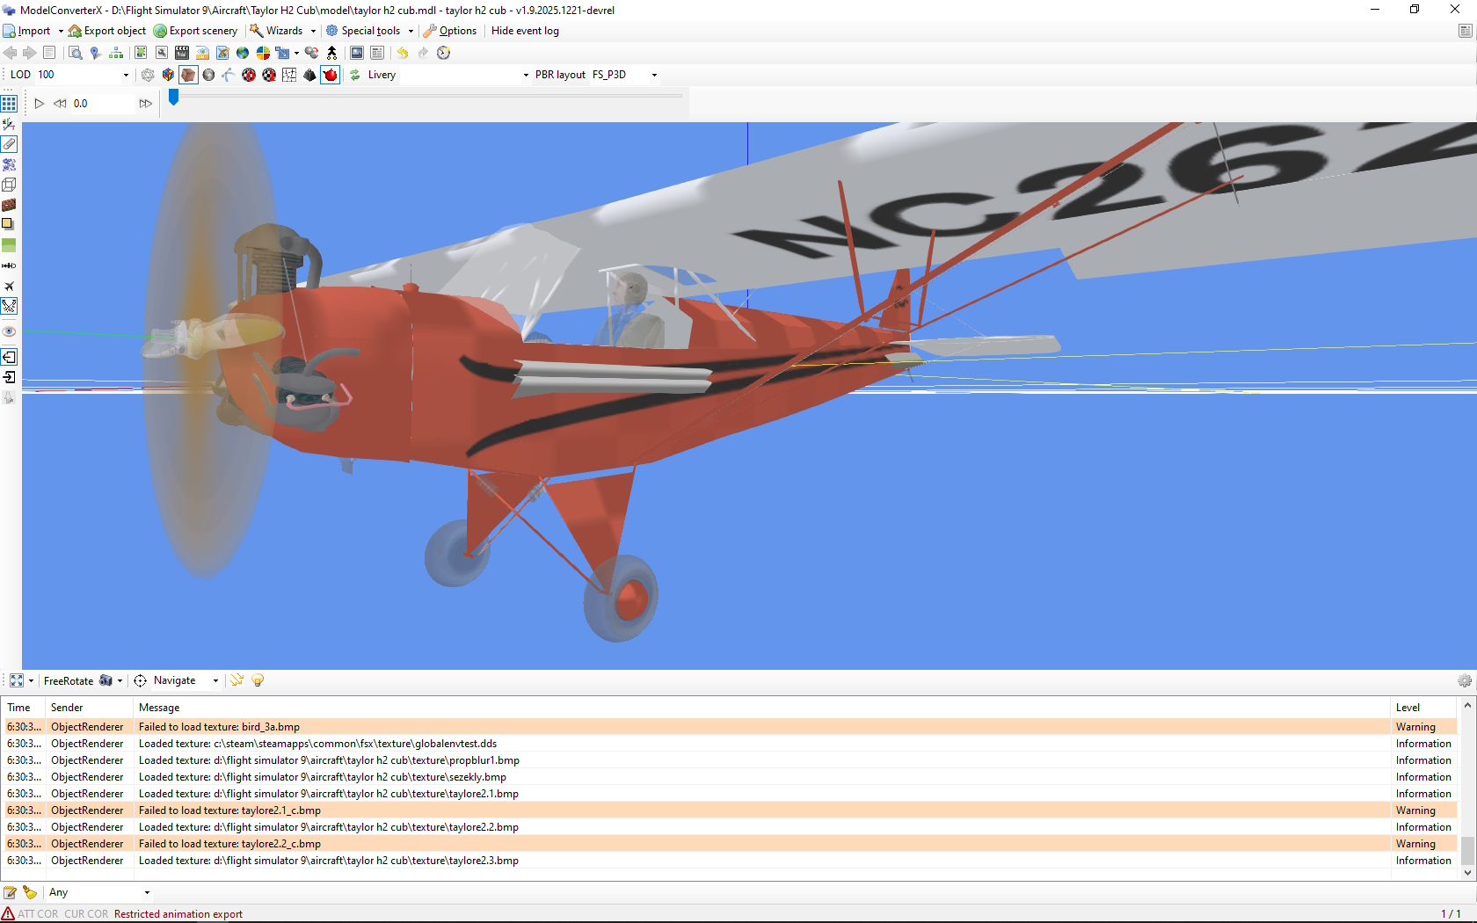Click the event log notepad icon

pyautogui.click(x=10, y=892)
